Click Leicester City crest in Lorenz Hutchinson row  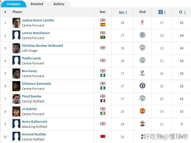pyautogui.click(x=142, y=35)
